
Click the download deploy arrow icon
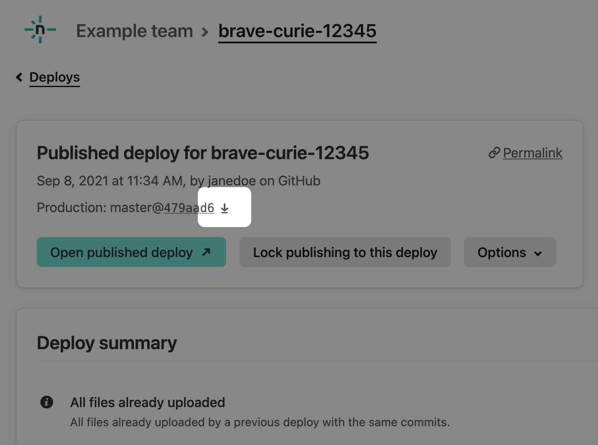tap(225, 208)
